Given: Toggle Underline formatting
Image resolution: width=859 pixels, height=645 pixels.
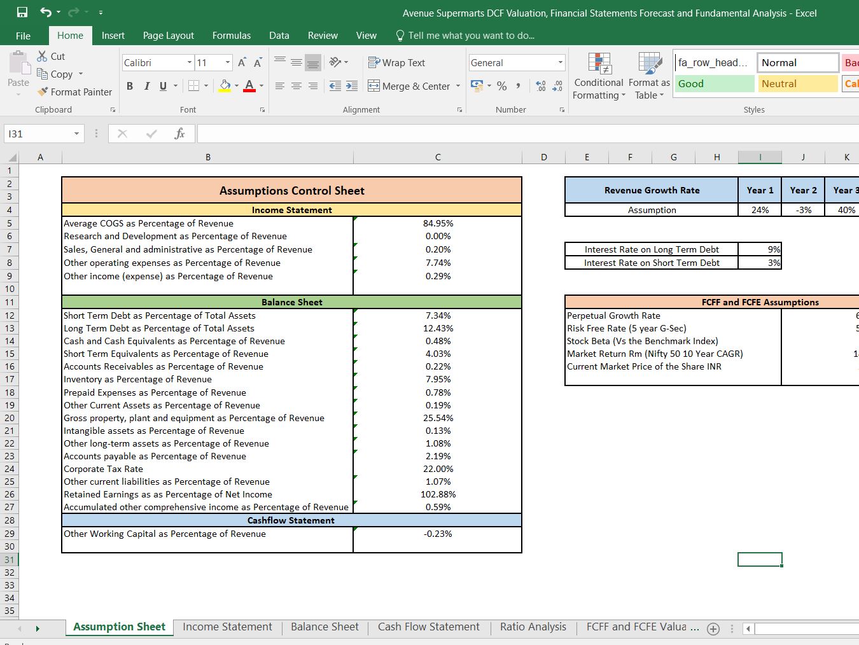Looking at the screenshot, I should pos(164,86).
